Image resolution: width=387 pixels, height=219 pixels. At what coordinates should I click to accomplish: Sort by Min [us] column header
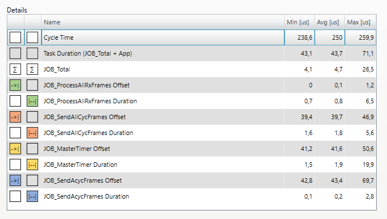point(299,22)
